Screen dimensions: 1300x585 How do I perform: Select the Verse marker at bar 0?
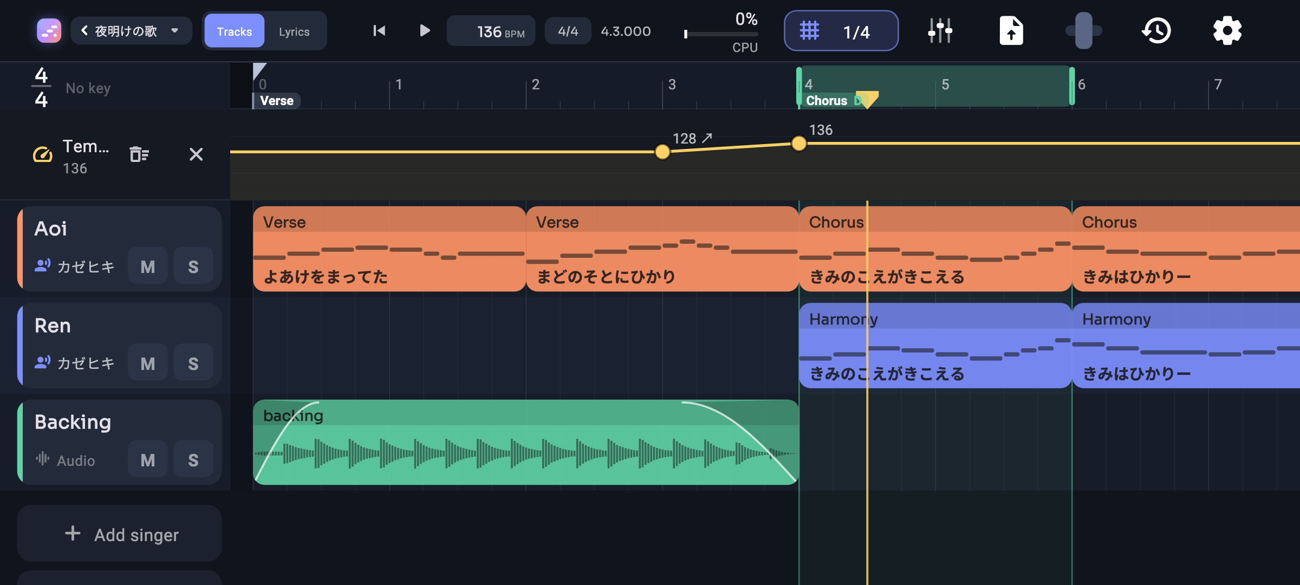[276, 101]
